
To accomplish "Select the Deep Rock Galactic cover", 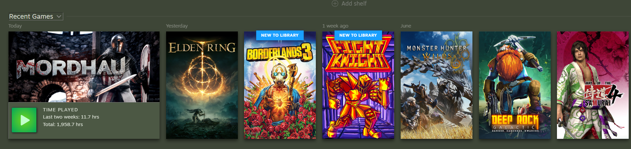I will pos(515,85).
